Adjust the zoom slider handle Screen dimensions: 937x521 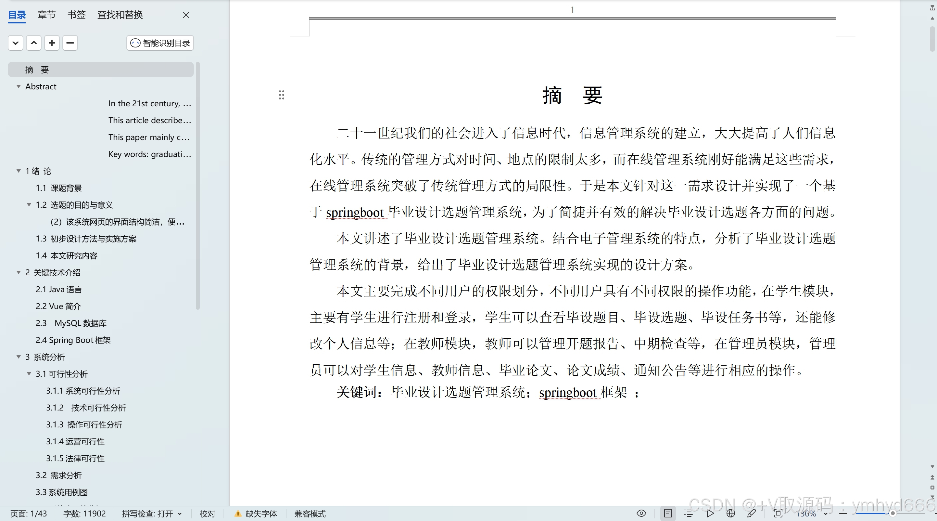pos(892,513)
